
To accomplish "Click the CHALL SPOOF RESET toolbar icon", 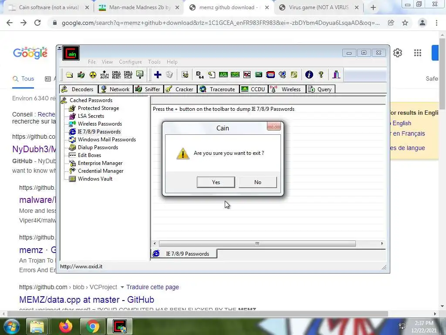I will tap(116, 75).
